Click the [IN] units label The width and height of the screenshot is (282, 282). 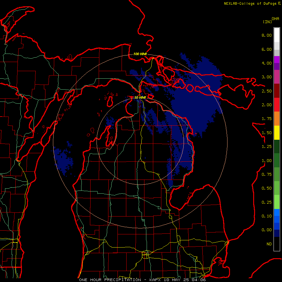click(x=267, y=22)
